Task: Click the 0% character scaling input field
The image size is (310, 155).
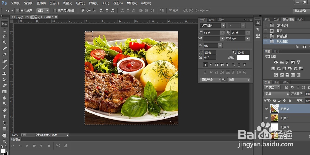Action: 210,46
